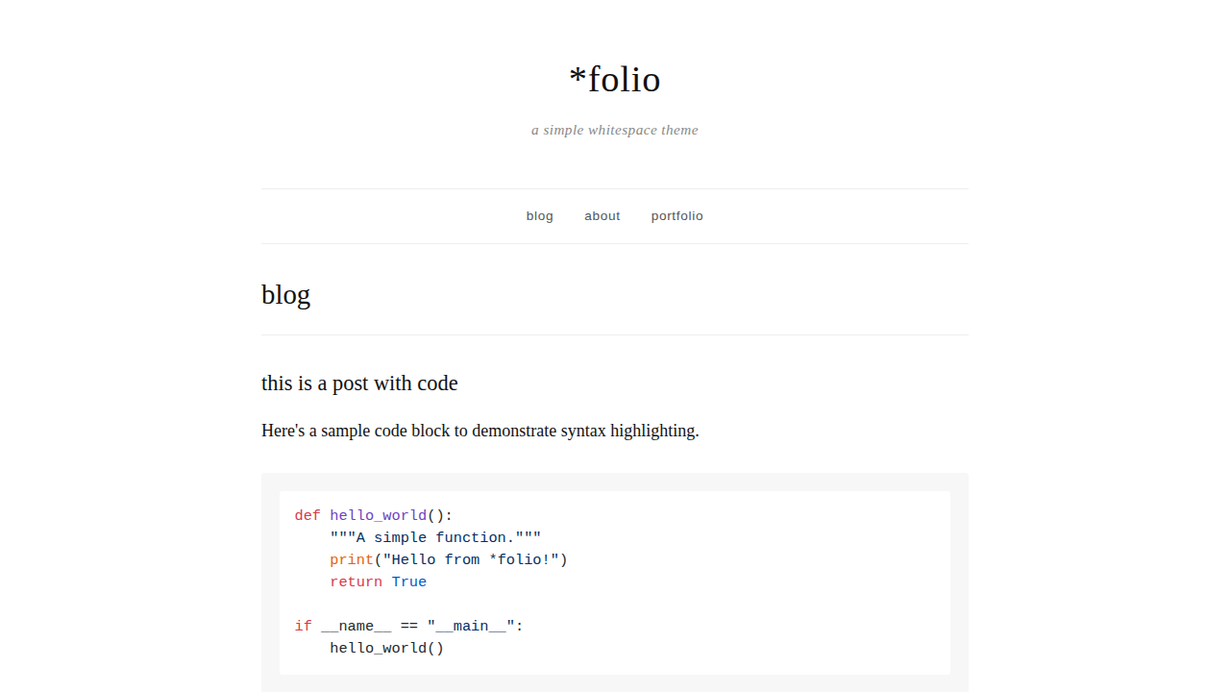The image size is (1230, 692).
Task: Navigate to the portfolio section
Action: 676,216
